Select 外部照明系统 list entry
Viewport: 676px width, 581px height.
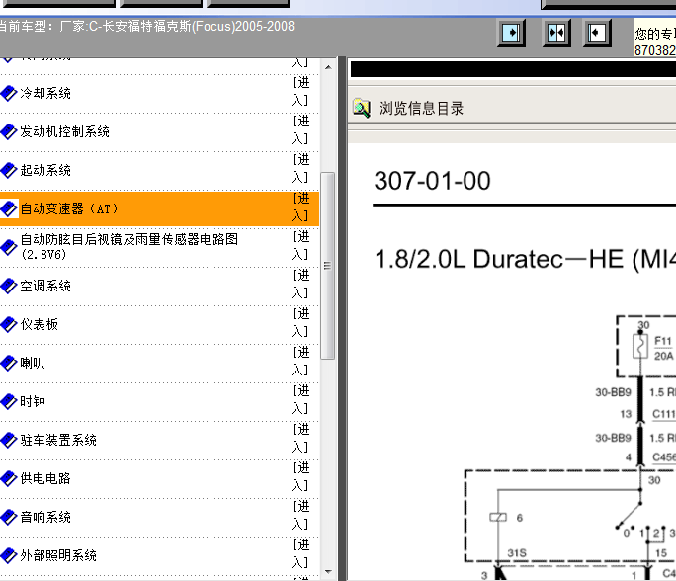(58, 555)
